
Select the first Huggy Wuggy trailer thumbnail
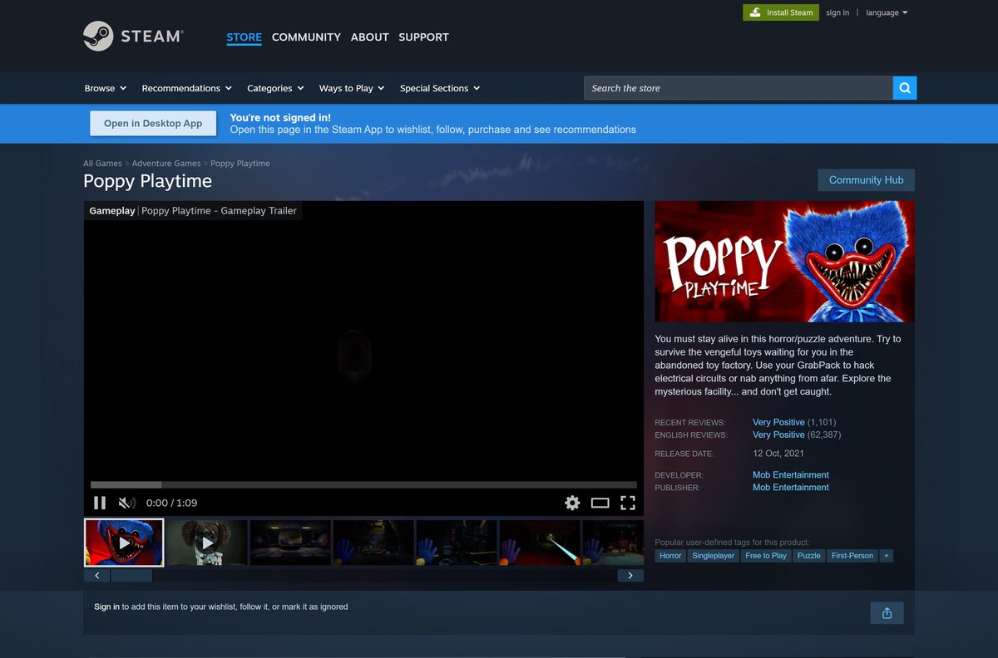coord(124,543)
